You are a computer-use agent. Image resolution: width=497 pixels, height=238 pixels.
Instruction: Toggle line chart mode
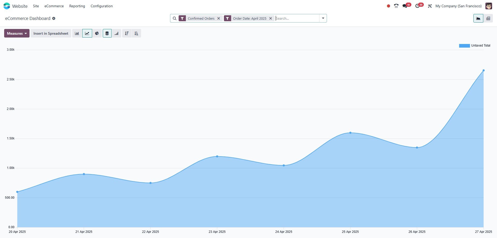(87, 33)
